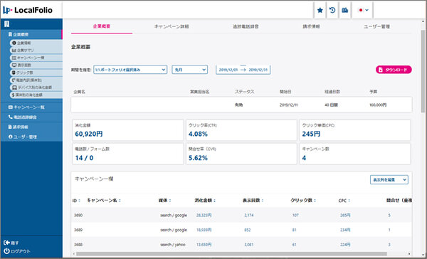Click 18,938円 amount in row 3689
Image resolution: width=427 pixels, height=259 pixels.
point(204,230)
